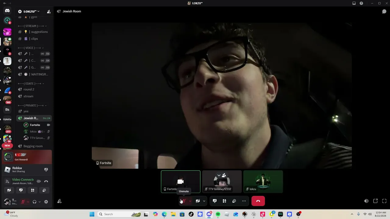Collapse the VOICE category
The width and height of the screenshot is (390, 219).
31,48
